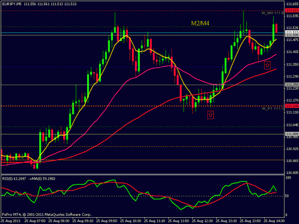Click the 111.350 price axis value

[x=292, y=64]
